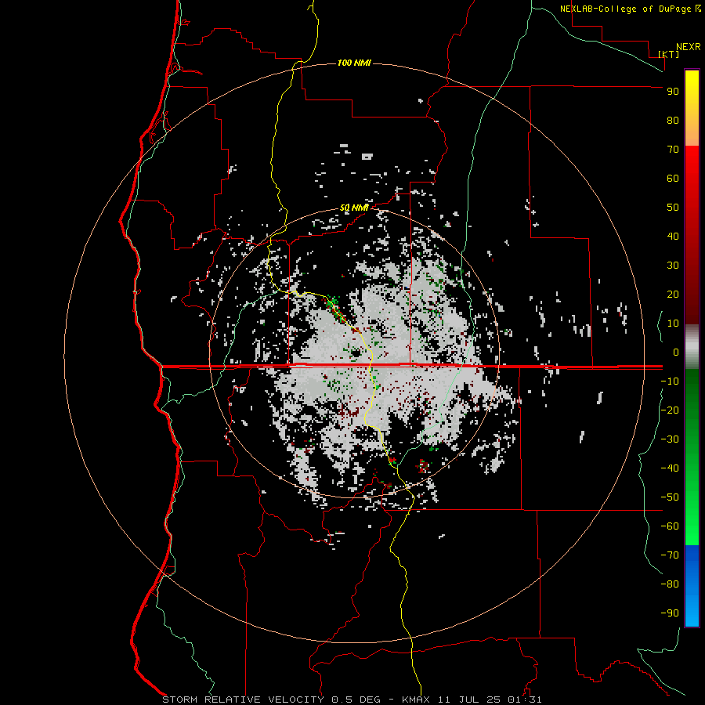705x705 pixels.
Task: Click the 30 value on velocity scale
Action: point(673,266)
